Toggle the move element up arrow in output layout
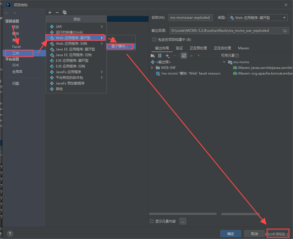 pos(191,56)
